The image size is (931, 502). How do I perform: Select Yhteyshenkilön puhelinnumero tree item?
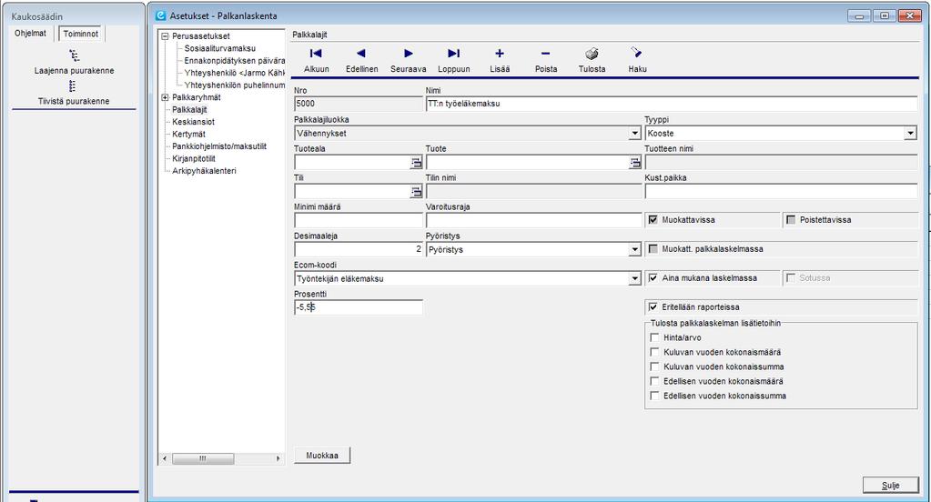tap(235, 85)
